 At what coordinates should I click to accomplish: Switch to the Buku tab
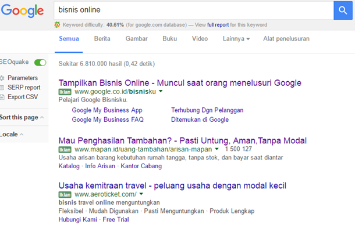[x=169, y=39]
